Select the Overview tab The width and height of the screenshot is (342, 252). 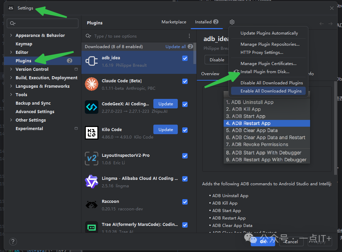tap(210, 74)
